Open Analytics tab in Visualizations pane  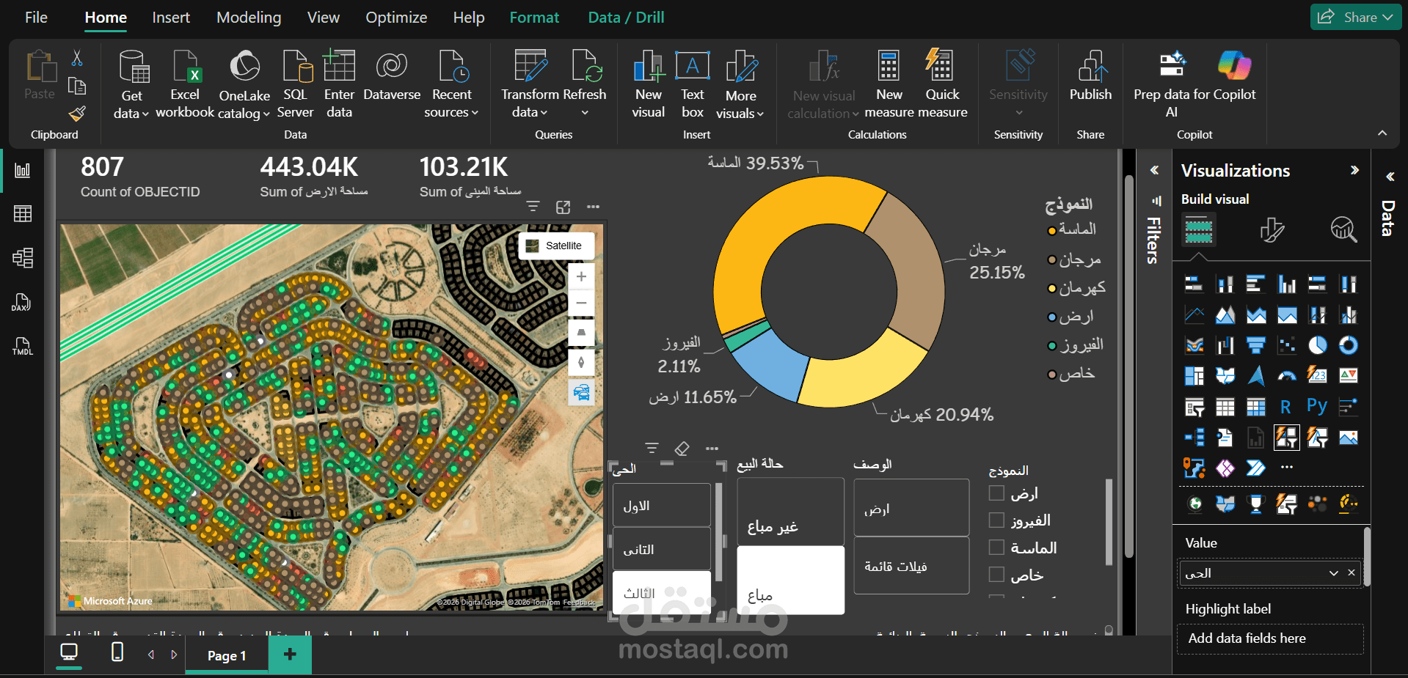click(1344, 230)
